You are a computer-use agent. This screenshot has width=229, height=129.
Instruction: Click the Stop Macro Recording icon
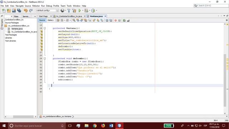(x=120, y=20)
